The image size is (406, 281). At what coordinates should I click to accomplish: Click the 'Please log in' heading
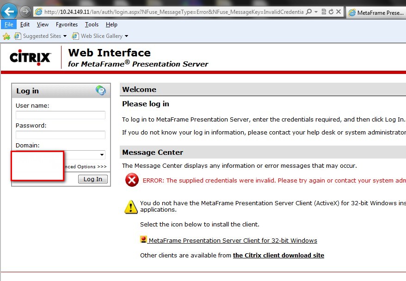pyautogui.click(x=146, y=104)
